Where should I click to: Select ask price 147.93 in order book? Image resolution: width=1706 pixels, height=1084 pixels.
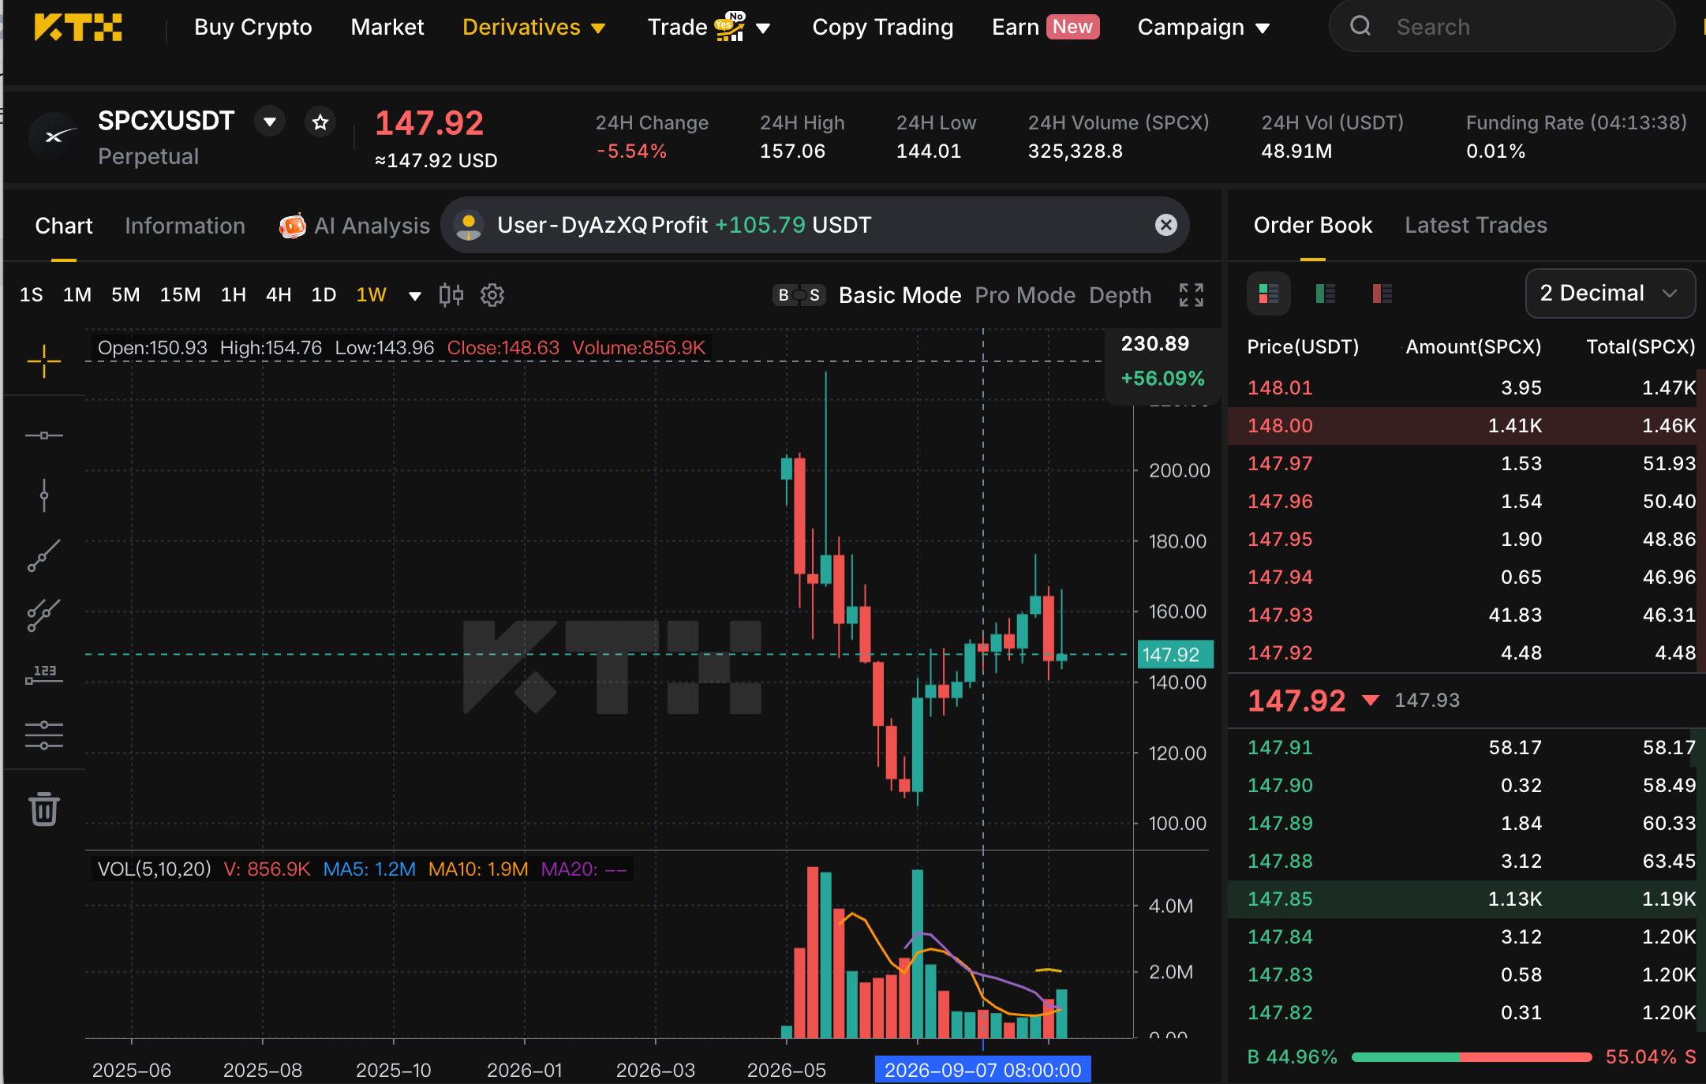(x=1280, y=615)
